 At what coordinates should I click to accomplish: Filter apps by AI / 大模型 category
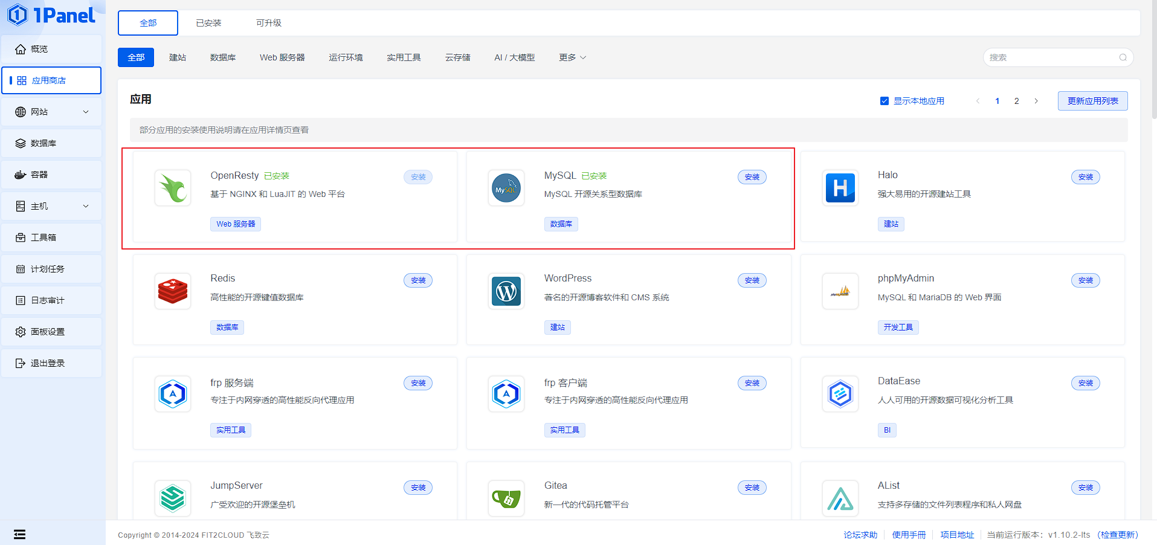514,57
